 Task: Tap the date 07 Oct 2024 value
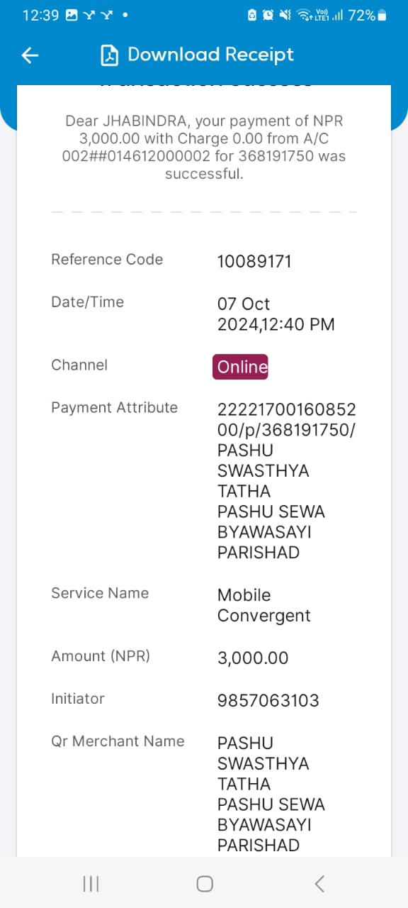click(x=276, y=314)
